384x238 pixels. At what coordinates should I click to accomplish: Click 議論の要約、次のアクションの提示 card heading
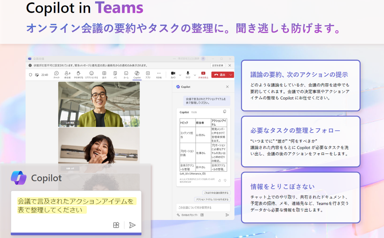click(299, 75)
